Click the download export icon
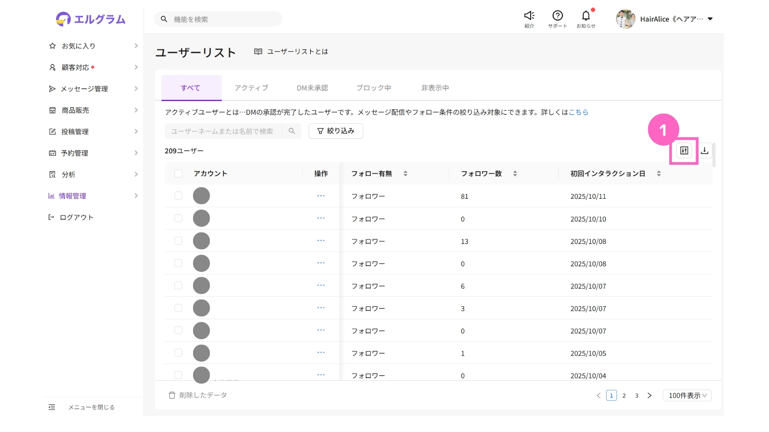 click(705, 151)
